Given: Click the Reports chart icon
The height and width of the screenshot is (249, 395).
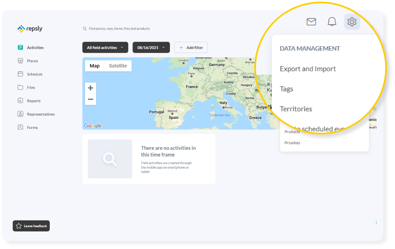Looking at the screenshot, I should (21, 101).
